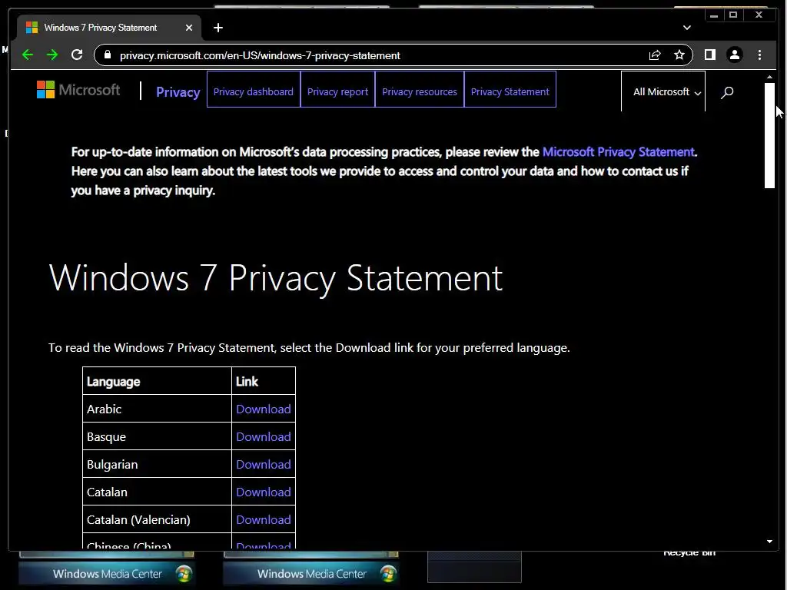This screenshot has width=787, height=590.
Task: Share this page using the share icon
Action: click(655, 55)
